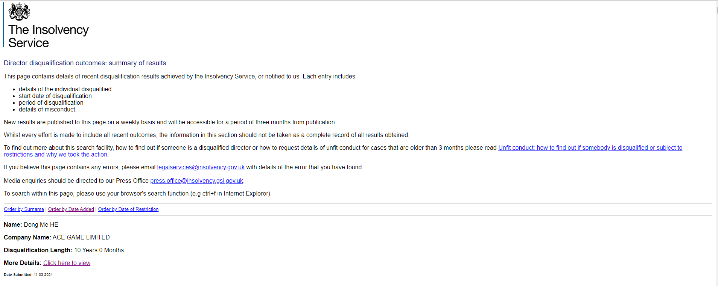This screenshot has height=286, width=718.
Task: Click the name Dong Me HE
Action: pyautogui.click(x=41, y=225)
